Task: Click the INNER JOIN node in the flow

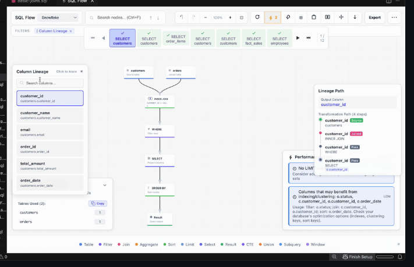Action: (160, 101)
